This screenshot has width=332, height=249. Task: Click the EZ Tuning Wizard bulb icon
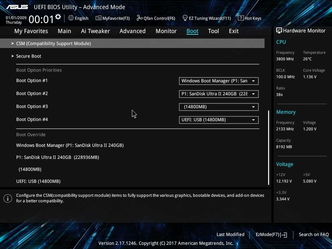tap(185, 18)
